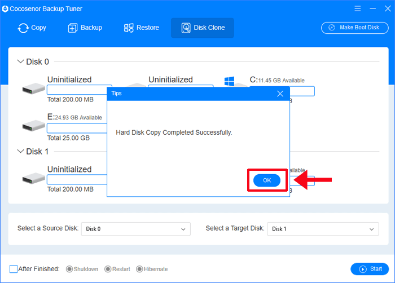Click E: 24.93 GB Available label
This screenshot has height=283, width=395.
(x=74, y=117)
